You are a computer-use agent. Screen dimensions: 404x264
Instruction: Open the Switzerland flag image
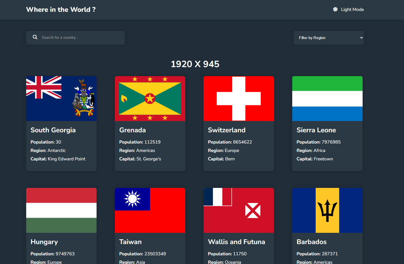(239, 99)
